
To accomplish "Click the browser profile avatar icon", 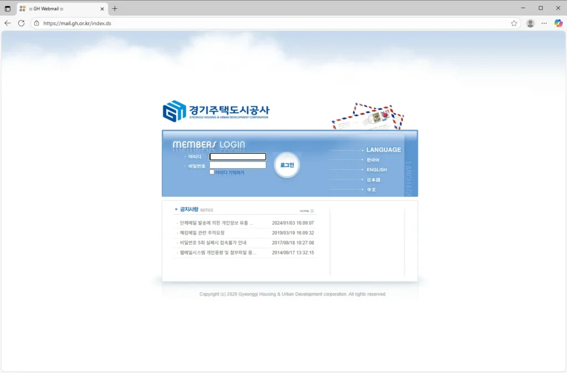I will click(530, 23).
